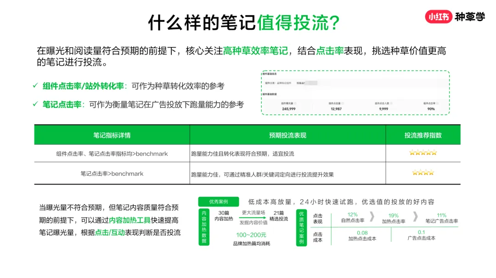Click the four-star rating in the table
This screenshot has height=278, width=496.
[423, 173]
